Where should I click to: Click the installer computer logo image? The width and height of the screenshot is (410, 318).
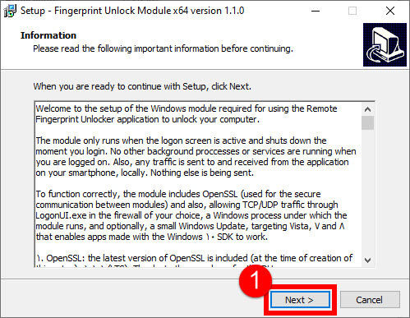(x=385, y=44)
